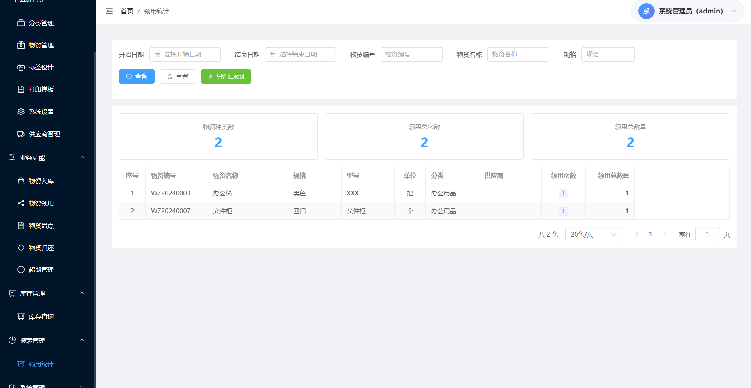Click the 查询 search button
The height and width of the screenshot is (388, 751).
(x=137, y=77)
